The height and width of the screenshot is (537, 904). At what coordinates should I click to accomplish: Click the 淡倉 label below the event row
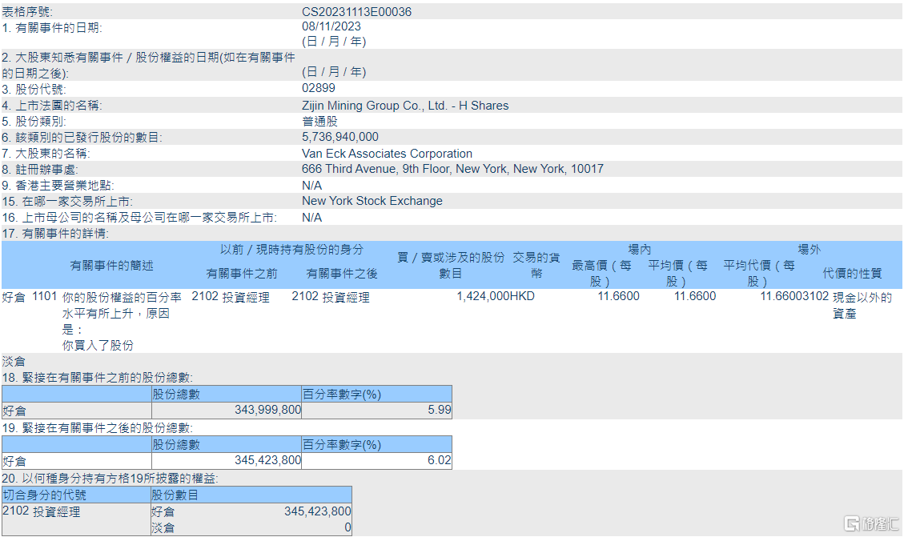pos(14,361)
